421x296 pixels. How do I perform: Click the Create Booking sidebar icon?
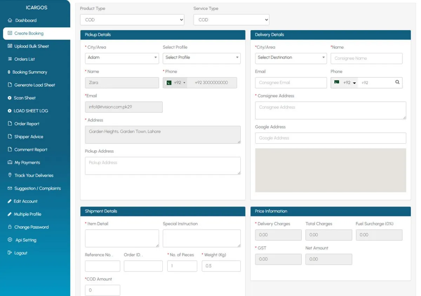click(x=10, y=33)
